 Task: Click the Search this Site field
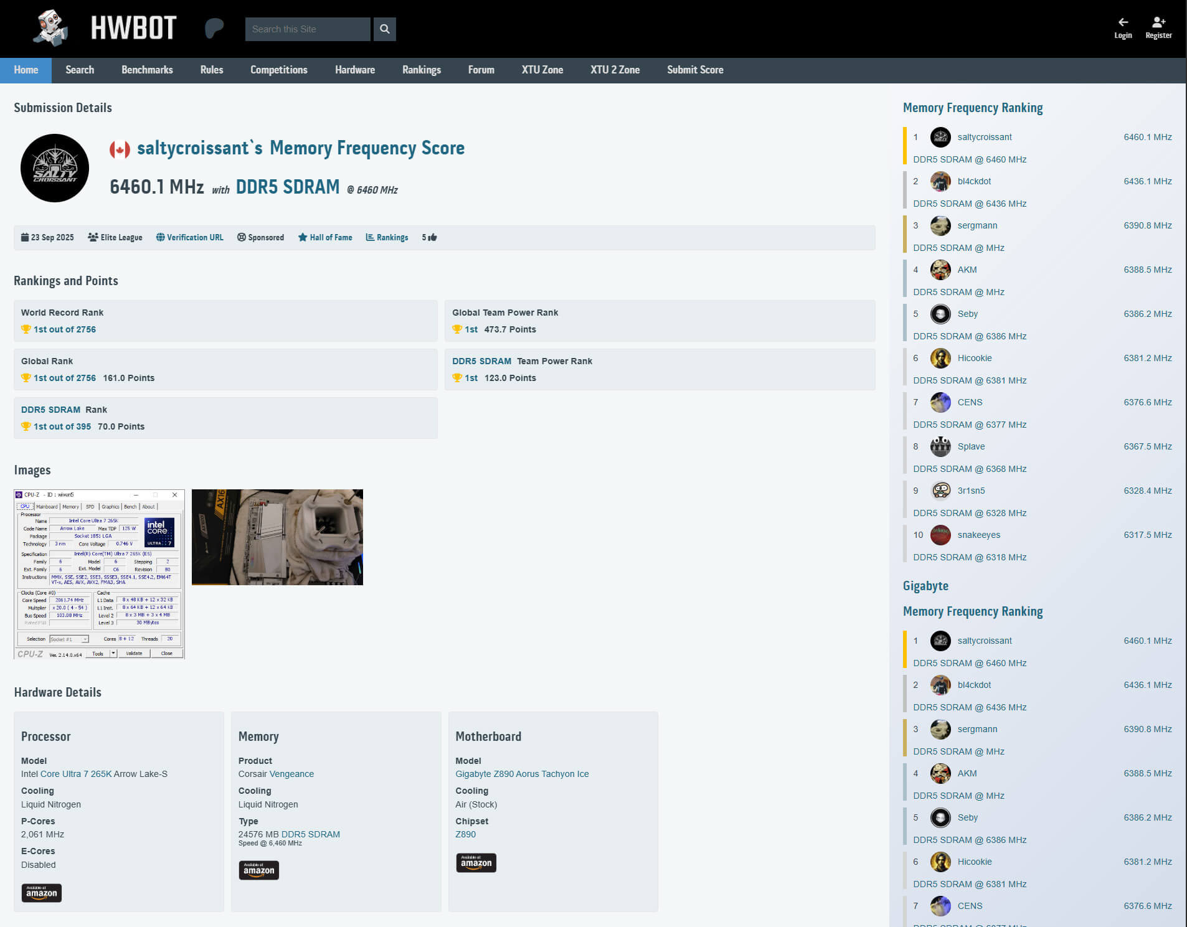point(308,29)
